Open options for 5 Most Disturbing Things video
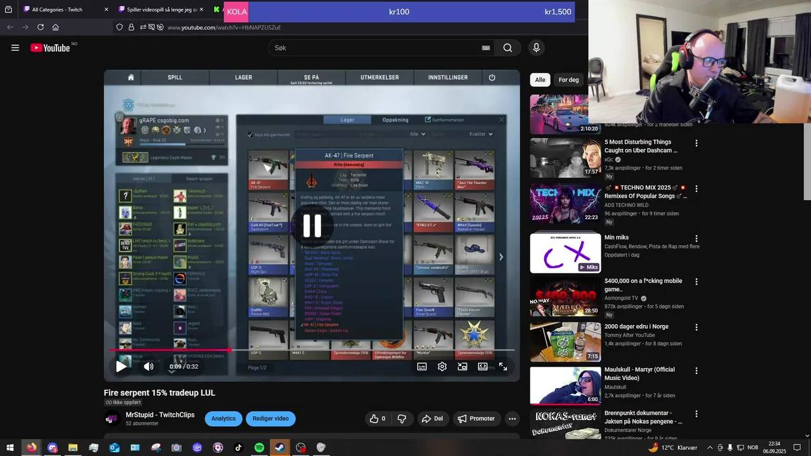 point(696,143)
